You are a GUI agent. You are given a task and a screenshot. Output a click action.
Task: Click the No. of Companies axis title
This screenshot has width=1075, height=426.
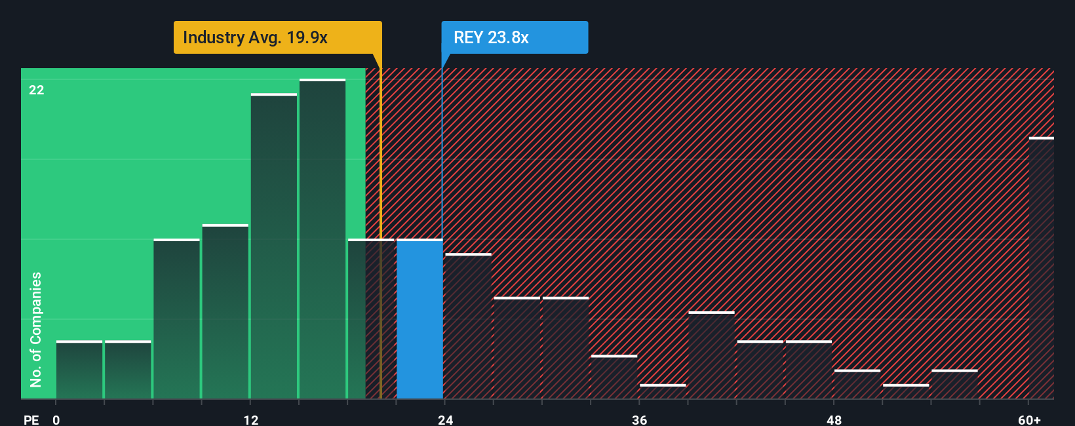pos(35,329)
